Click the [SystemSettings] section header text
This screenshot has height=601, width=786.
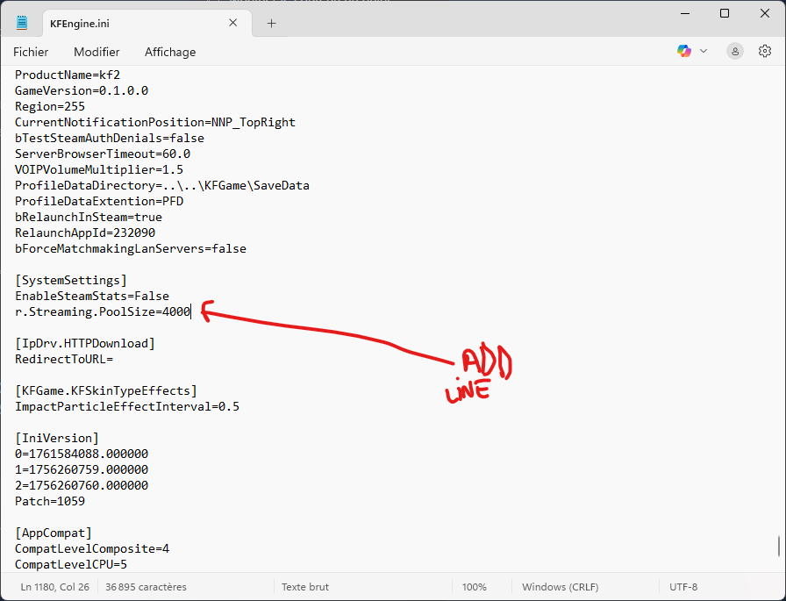71,280
